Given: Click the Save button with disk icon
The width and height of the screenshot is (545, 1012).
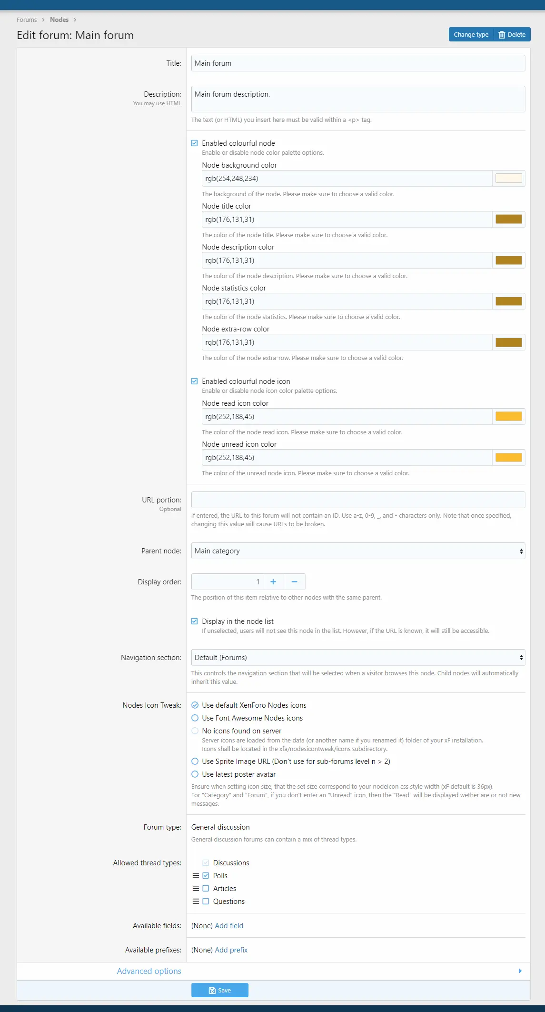Looking at the screenshot, I should pyautogui.click(x=220, y=991).
